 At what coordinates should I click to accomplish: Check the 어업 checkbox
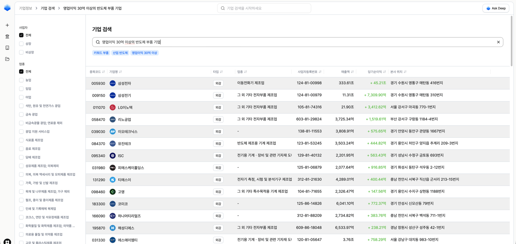coord(21,97)
